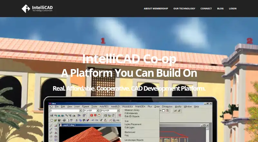
Task: Choose Edit 3D Objects menu entry
Action: (132, 116)
